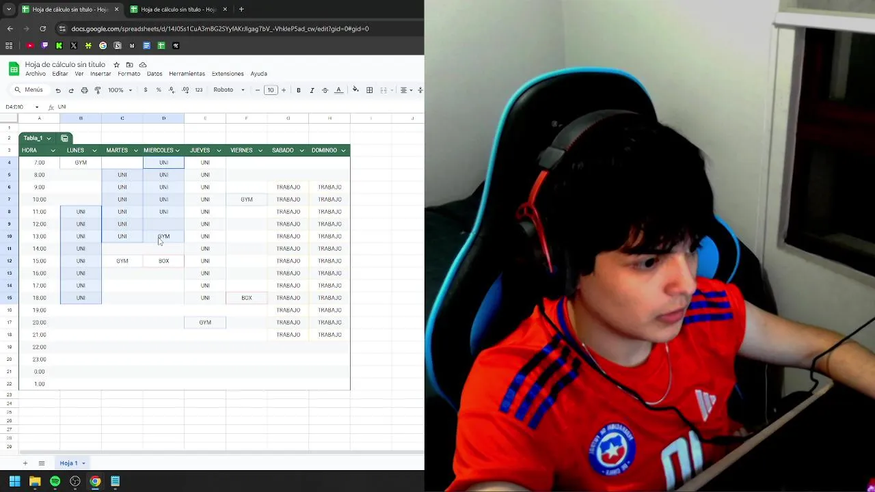This screenshot has width=875, height=492.
Task: Add a new sheet with plus button
Action: 25,463
